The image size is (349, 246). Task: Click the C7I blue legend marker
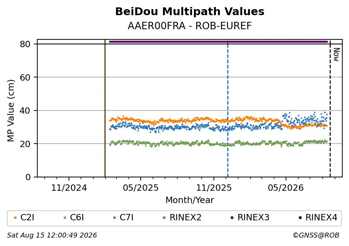click(x=115, y=218)
